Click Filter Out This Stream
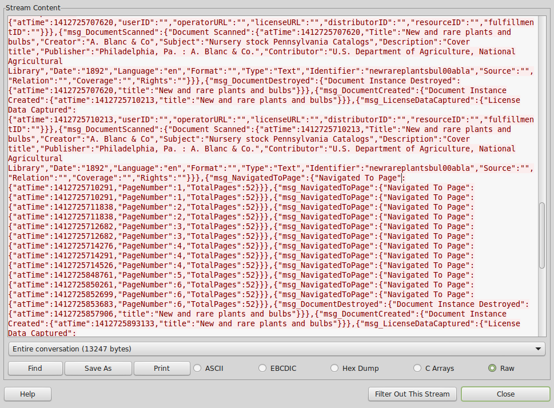This screenshot has height=408, width=554. pyautogui.click(x=412, y=394)
